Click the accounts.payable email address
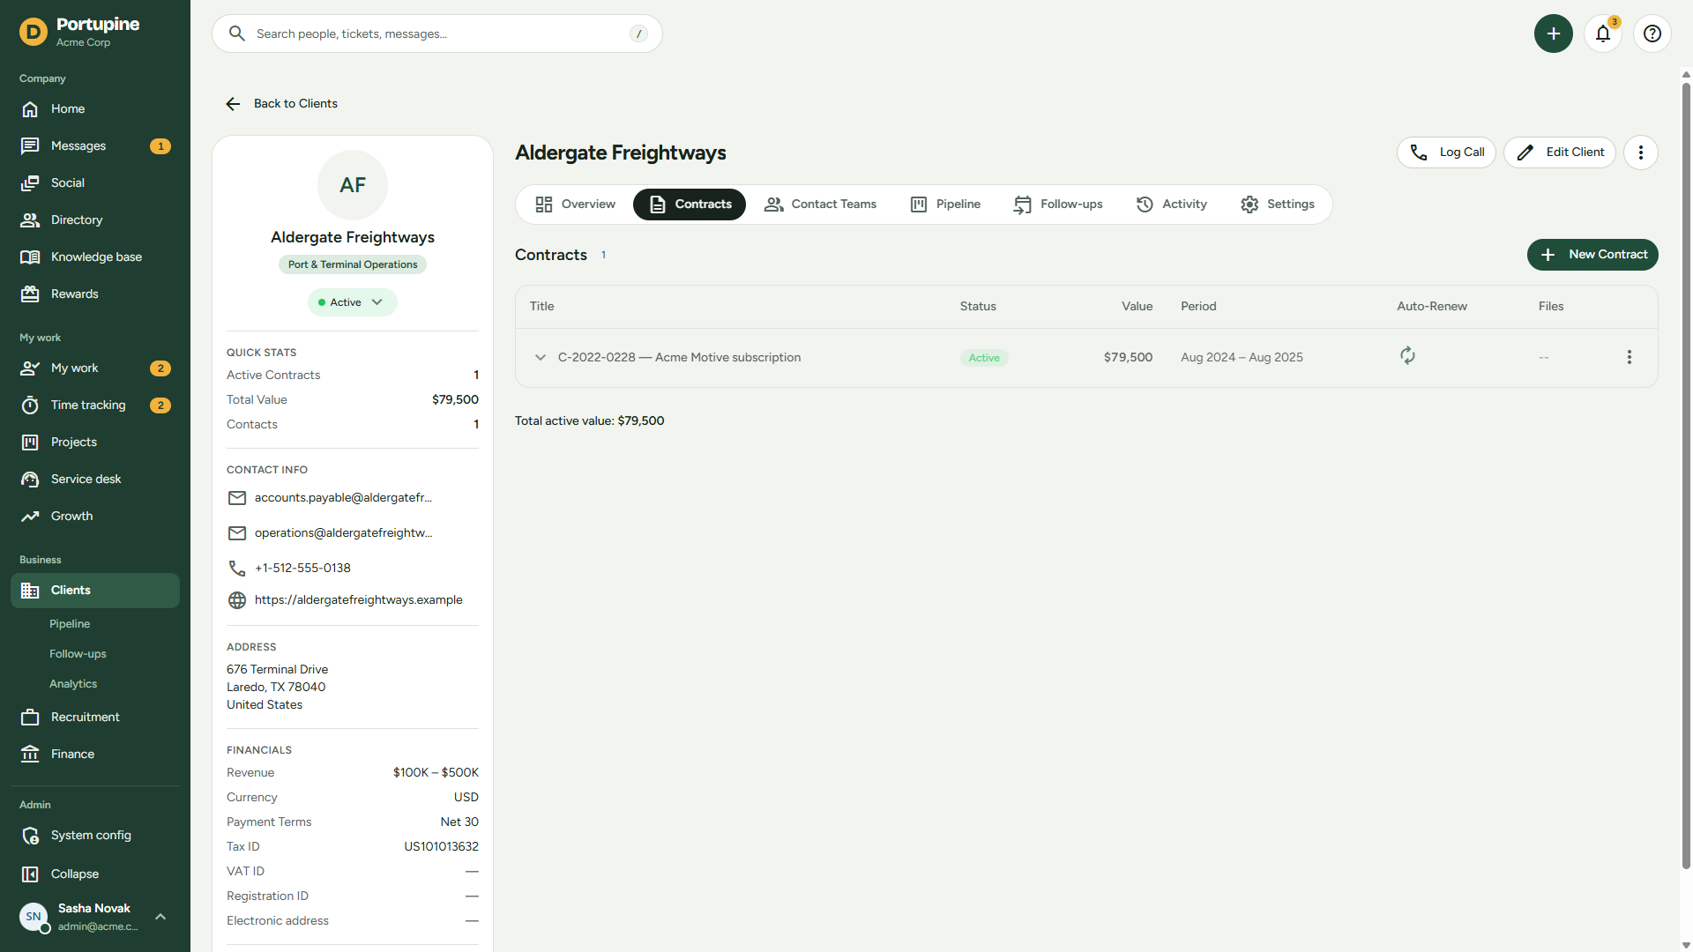This screenshot has height=952, width=1693. click(x=343, y=498)
